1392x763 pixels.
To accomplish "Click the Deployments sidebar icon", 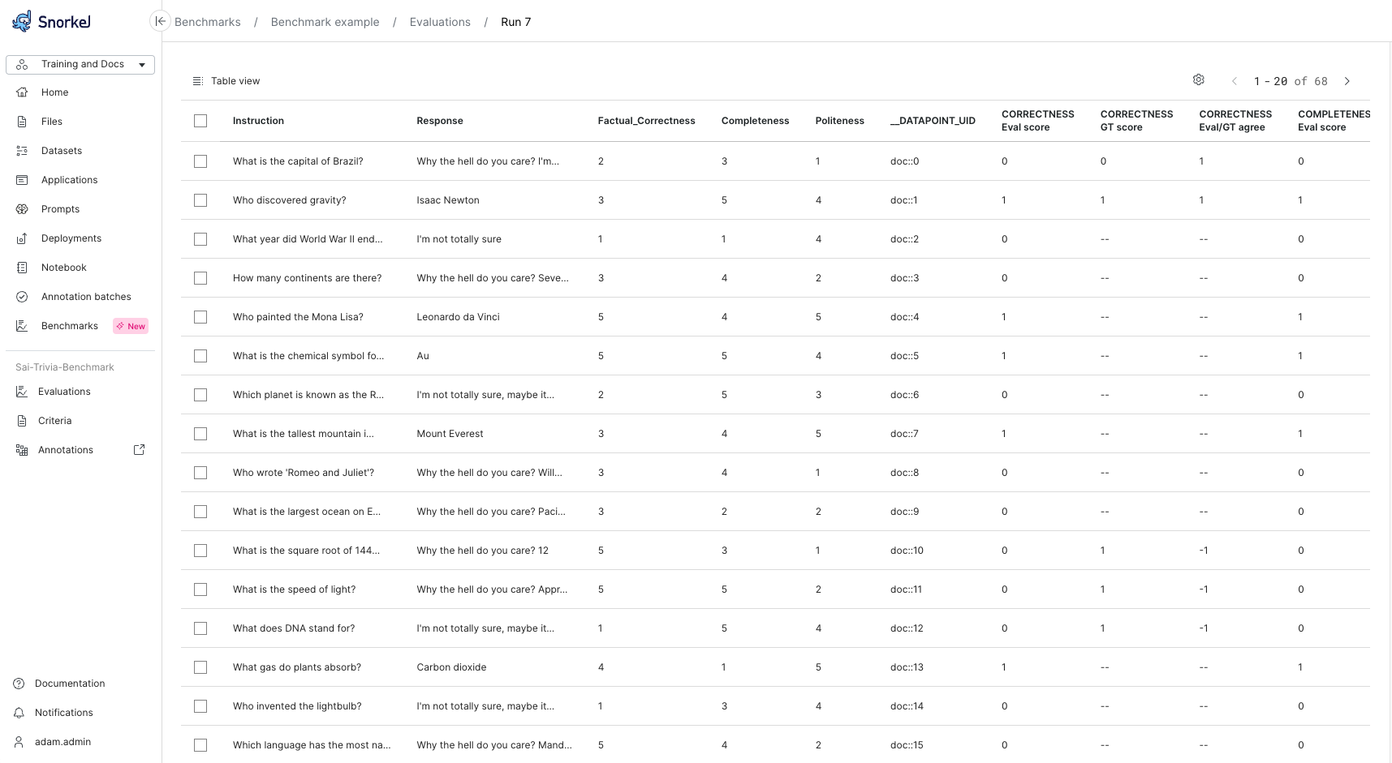I will [22, 238].
